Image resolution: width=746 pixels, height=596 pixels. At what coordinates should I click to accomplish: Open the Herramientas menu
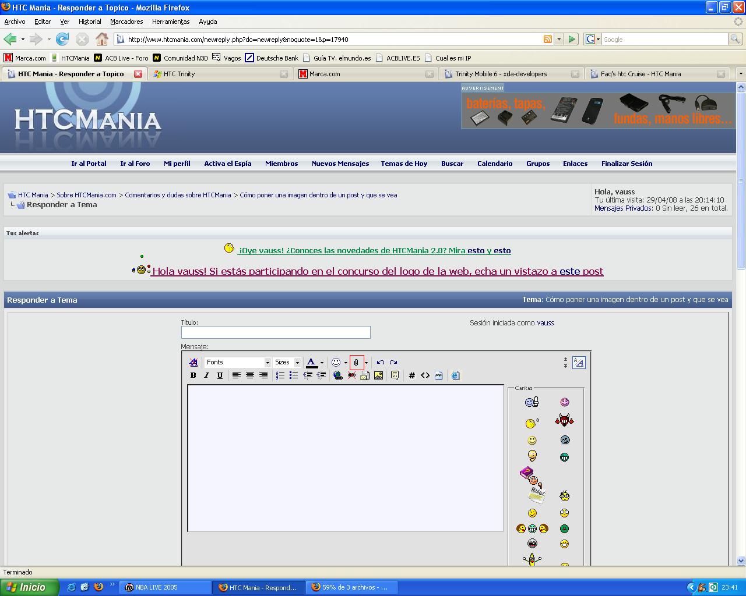pos(170,22)
